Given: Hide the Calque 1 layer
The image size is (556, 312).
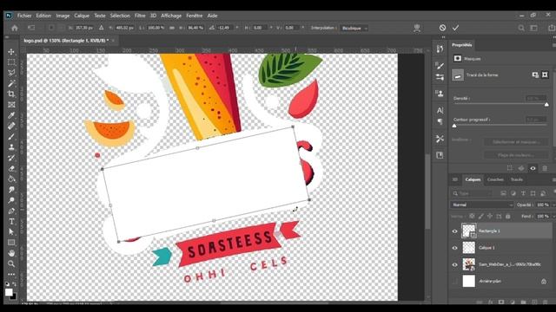Looking at the screenshot, I should (x=455, y=248).
